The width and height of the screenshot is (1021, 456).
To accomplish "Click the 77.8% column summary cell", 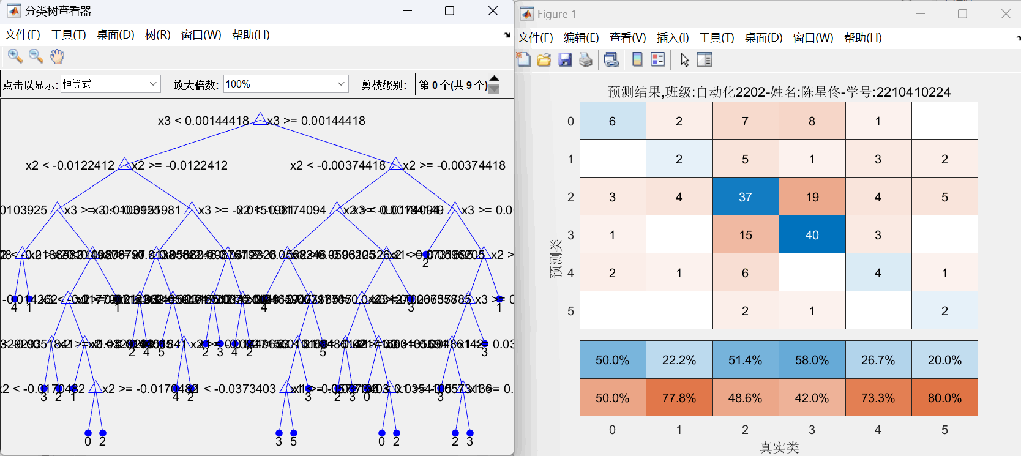I will (679, 398).
